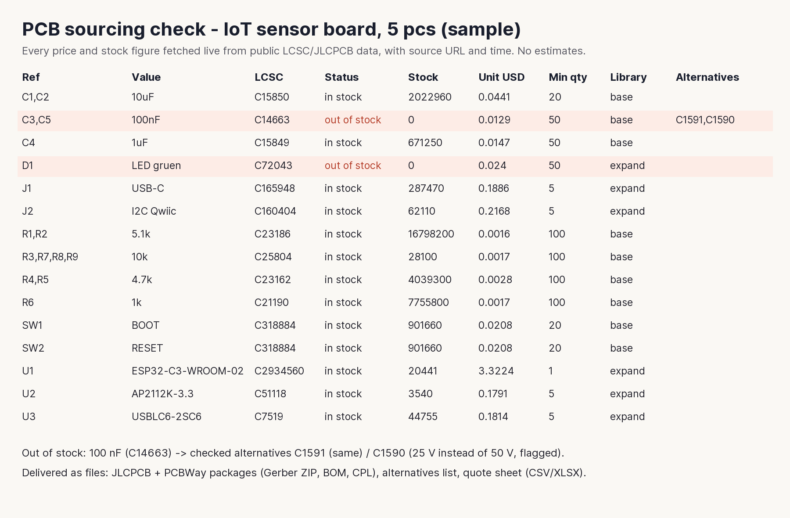Click unit price 3.3224

click(x=496, y=371)
